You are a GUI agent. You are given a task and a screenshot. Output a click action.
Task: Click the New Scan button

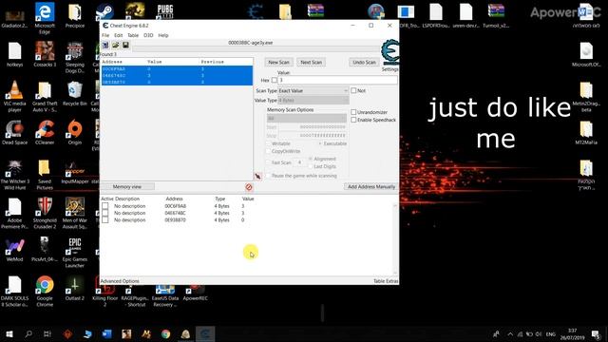278,62
